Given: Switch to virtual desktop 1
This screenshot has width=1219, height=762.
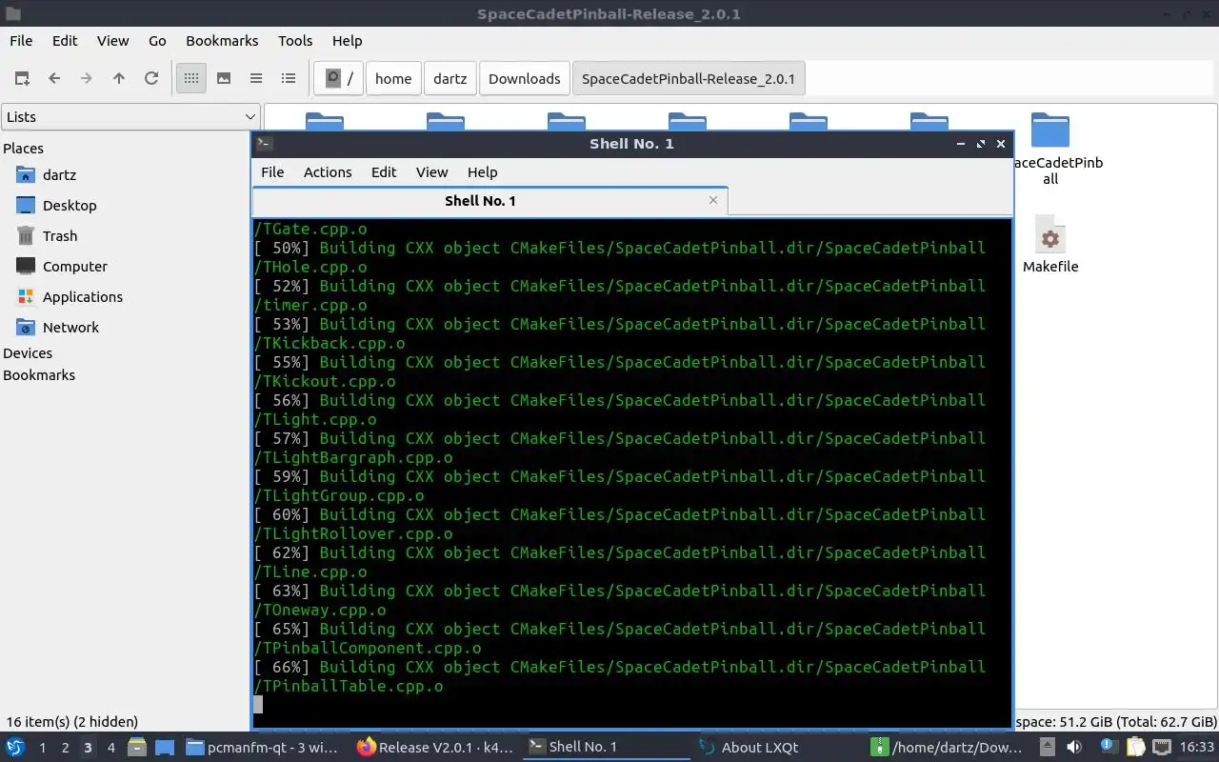Looking at the screenshot, I should pyautogui.click(x=42, y=748).
